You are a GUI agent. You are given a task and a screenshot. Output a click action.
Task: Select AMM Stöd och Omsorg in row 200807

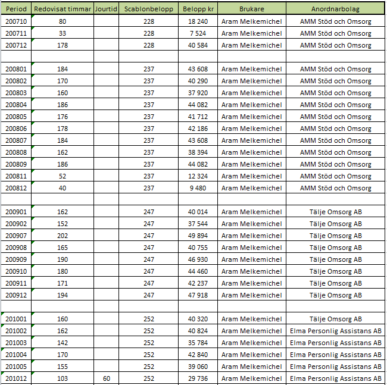pos(335,140)
